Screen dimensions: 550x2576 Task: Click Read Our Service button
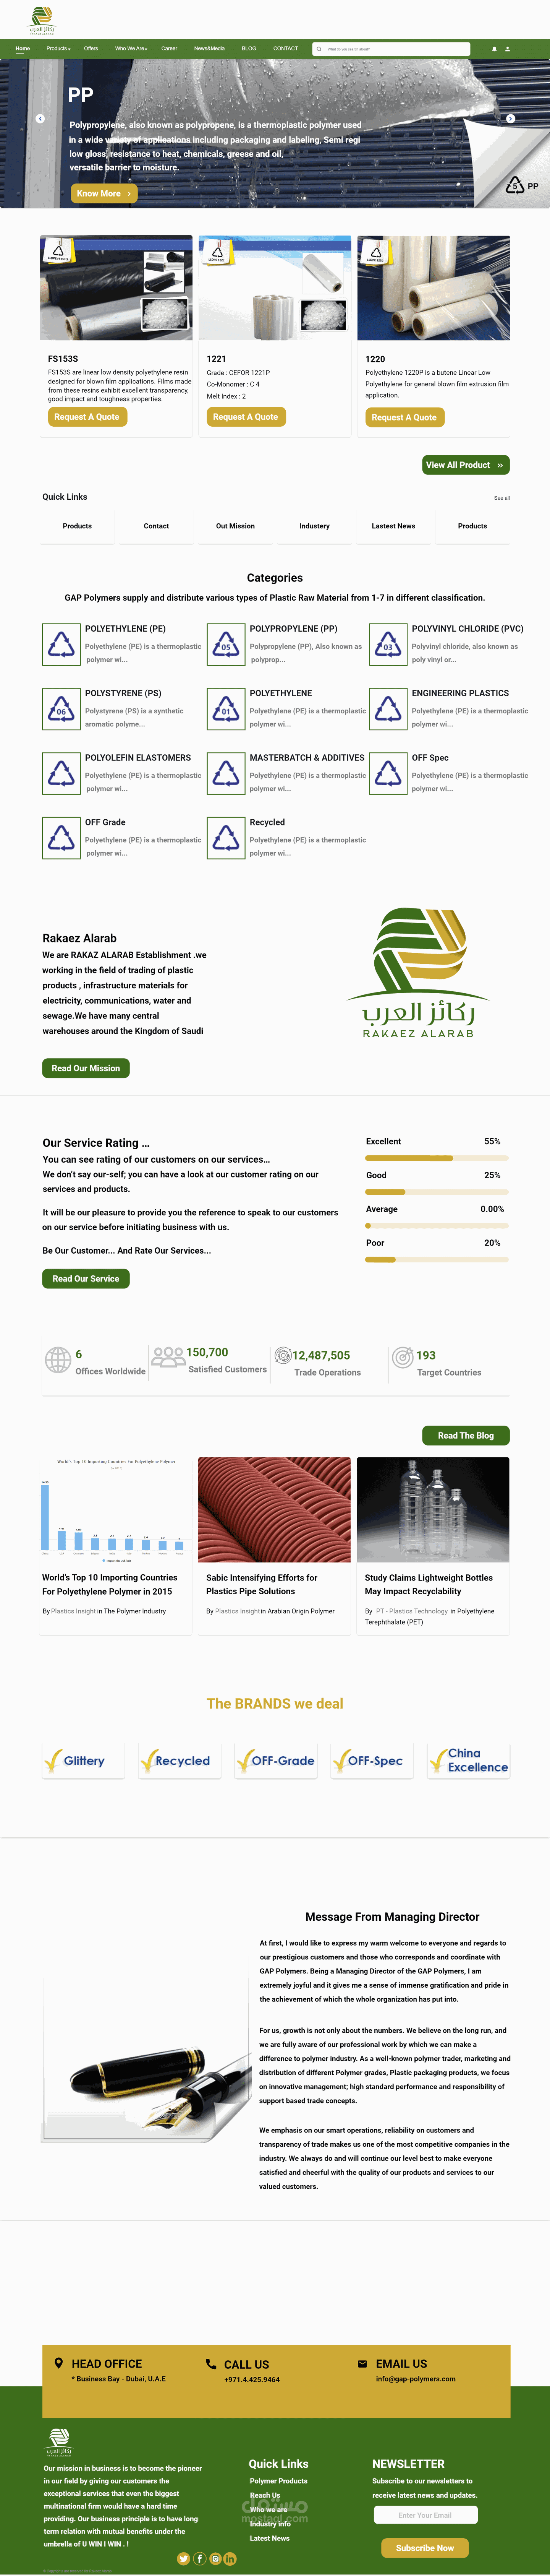click(x=86, y=1278)
